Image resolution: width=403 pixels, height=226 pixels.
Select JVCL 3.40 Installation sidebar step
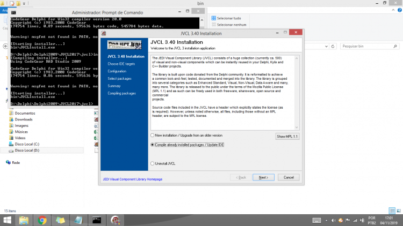[126, 56]
